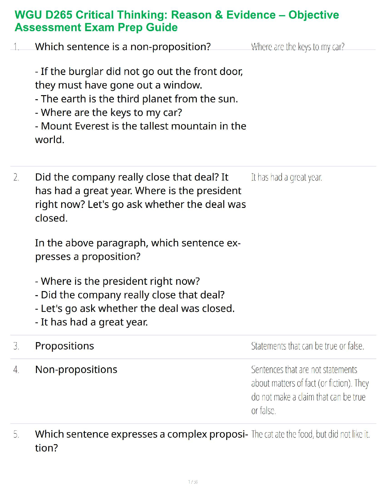Click the paragraph starting "Did the company really"
The image size is (386, 499).
pos(140,198)
